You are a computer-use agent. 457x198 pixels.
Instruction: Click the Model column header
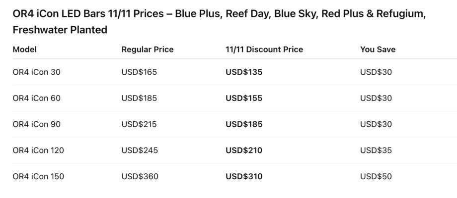(x=25, y=49)
